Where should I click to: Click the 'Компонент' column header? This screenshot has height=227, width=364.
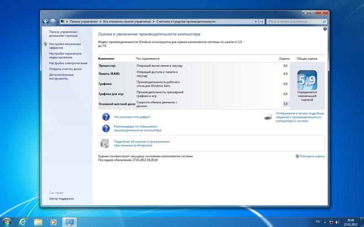(106, 59)
